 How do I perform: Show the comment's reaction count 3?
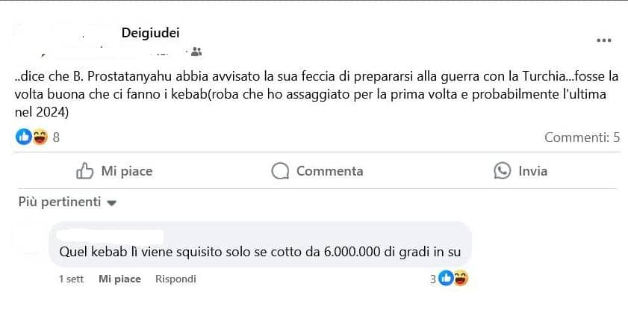point(432,279)
